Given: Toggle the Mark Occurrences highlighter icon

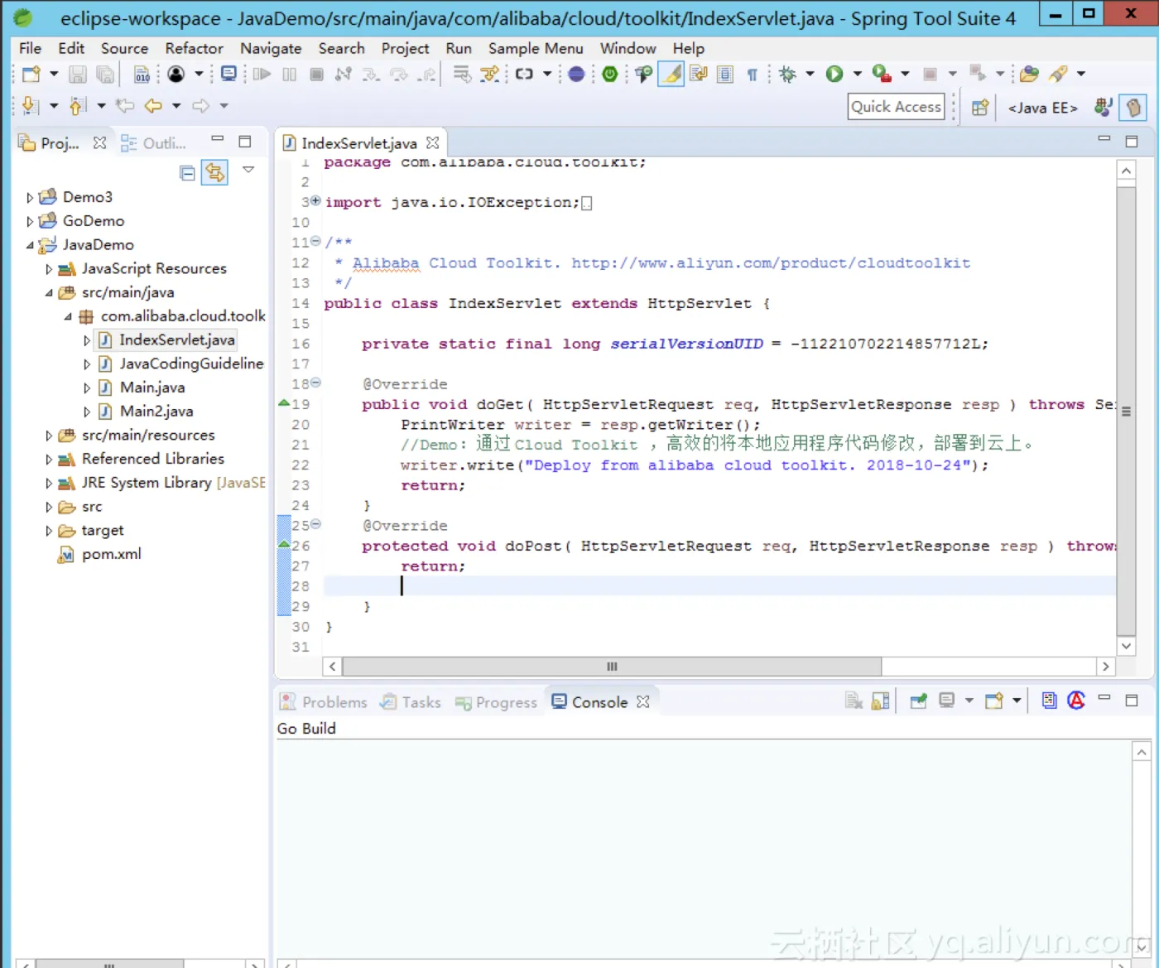Looking at the screenshot, I should 672,75.
